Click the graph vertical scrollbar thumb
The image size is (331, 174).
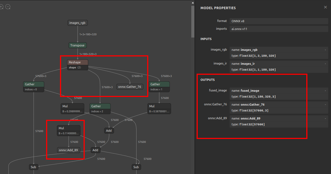[193, 22]
